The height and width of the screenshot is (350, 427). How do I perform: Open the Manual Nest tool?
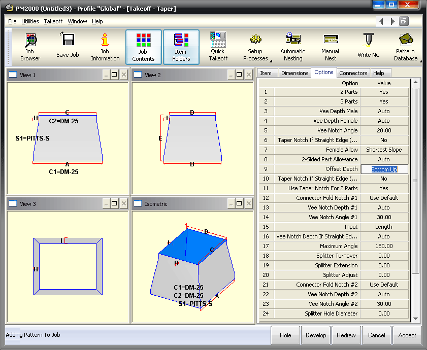point(331,47)
